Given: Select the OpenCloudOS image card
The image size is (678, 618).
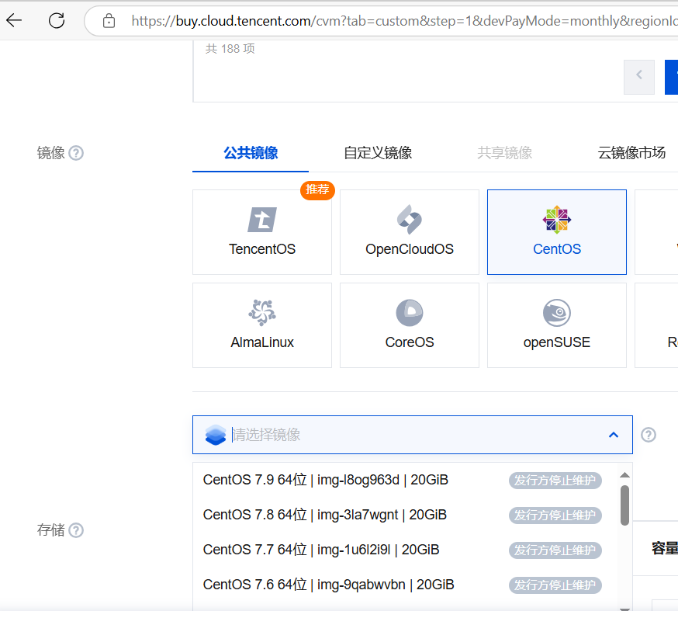Looking at the screenshot, I should 410,232.
